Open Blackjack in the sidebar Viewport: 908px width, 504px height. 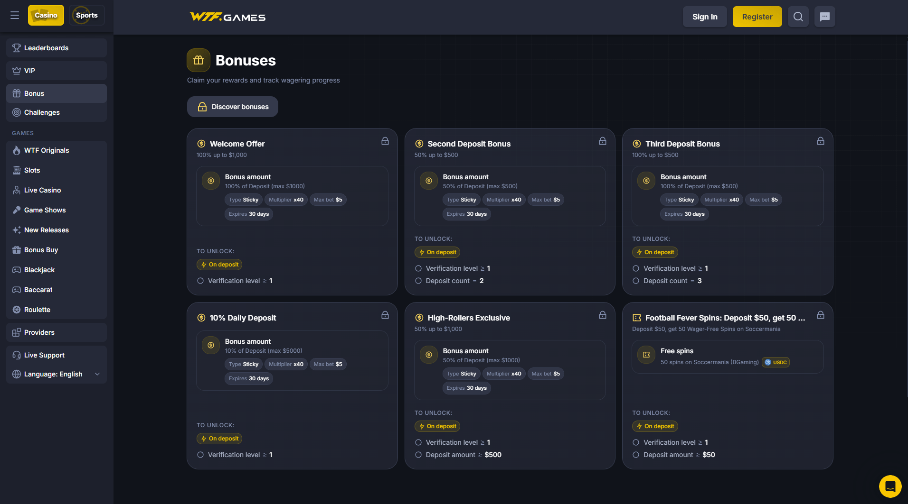(57, 270)
